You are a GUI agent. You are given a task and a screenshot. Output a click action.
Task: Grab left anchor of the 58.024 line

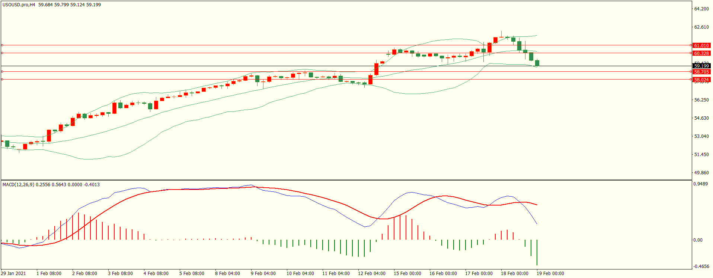pos(2,79)
